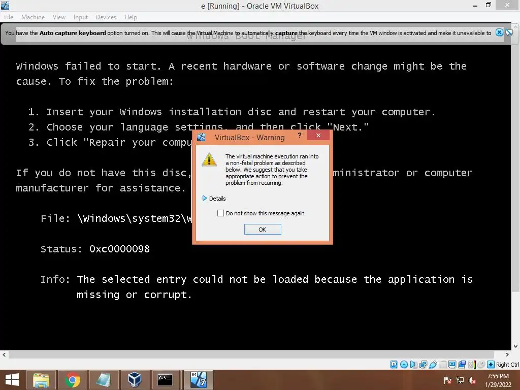The width and height of the screenshot is (520, 390).
Task: Click the network tray icon
Action: coord(460,380)
